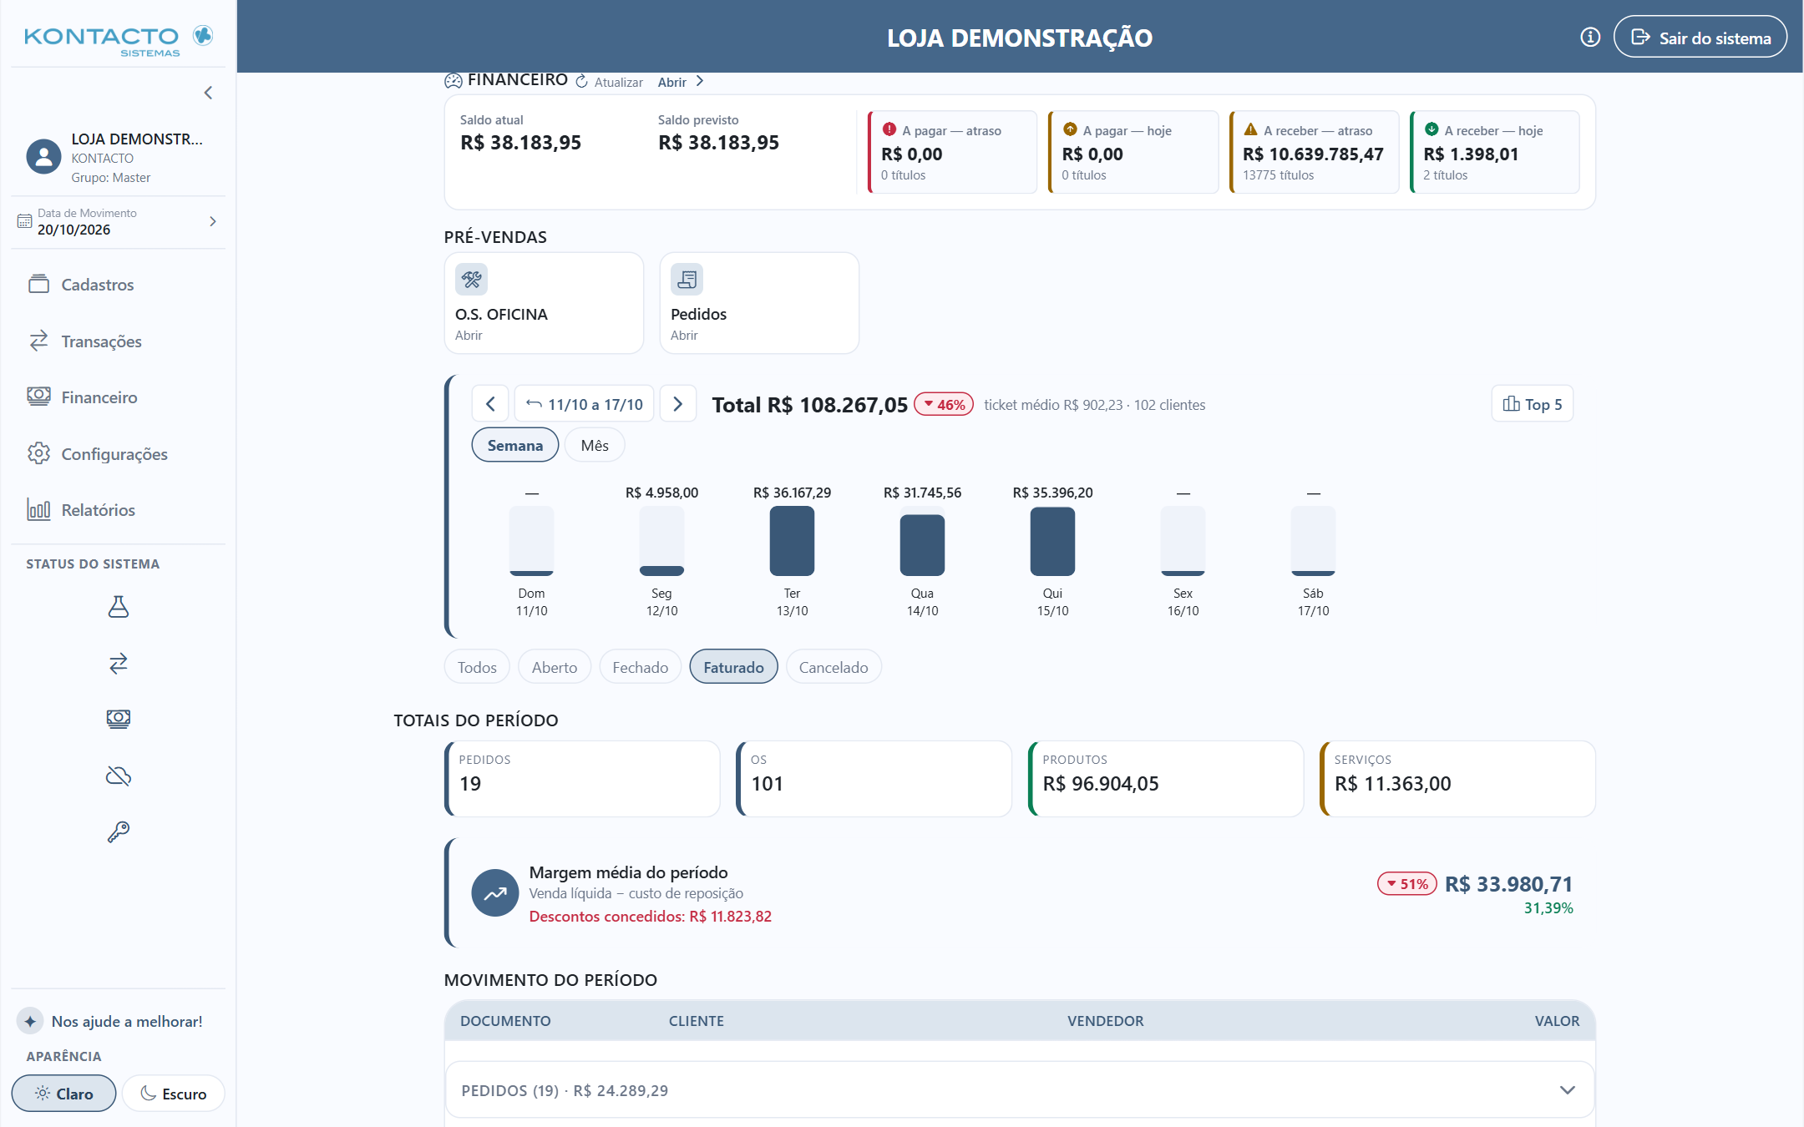Open the Pedidos document icon

tap(687, 280)
